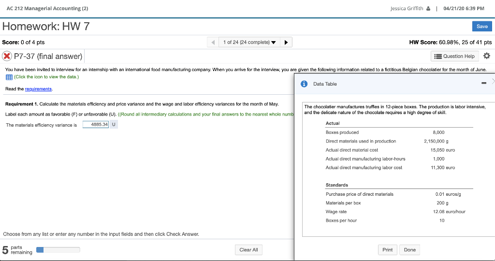Click the value 0.01 euros/g
The image size is (495, 261).
[448, 194]
